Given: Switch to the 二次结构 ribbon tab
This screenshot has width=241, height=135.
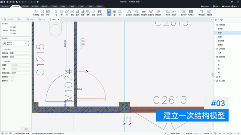Looking at the screenshot, I should 54,7.
